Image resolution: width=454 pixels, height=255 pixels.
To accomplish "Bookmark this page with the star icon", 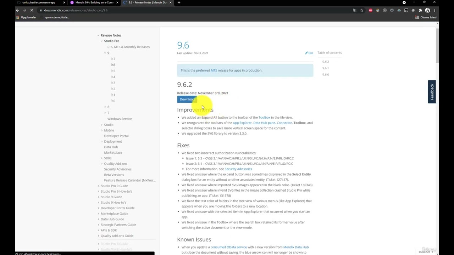I will 361,10.
